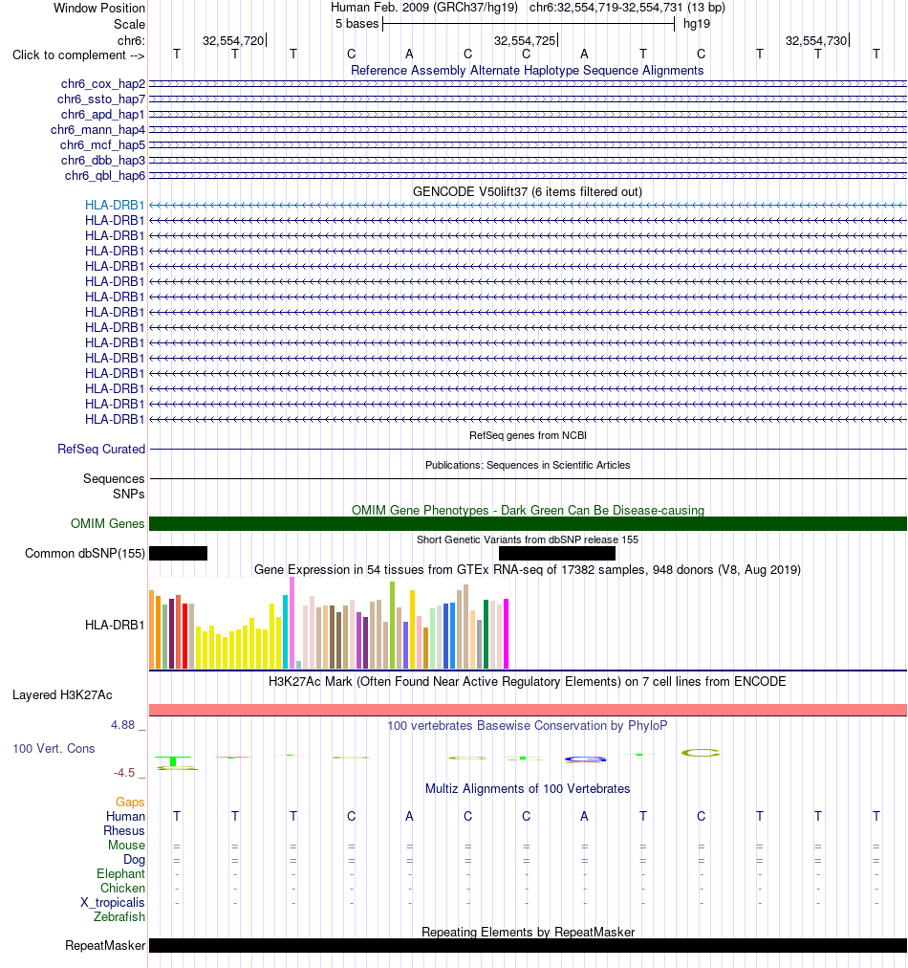Click the tall yellow-green bar in GTEx chart

(x=392, y=625)
